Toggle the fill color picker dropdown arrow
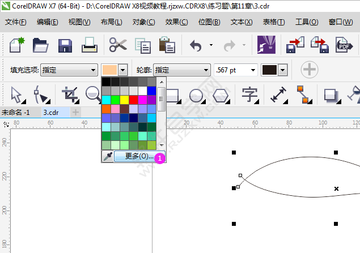The image size is (360, 253). (123, 70)
